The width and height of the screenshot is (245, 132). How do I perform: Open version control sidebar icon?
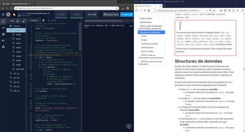[3, 28]
